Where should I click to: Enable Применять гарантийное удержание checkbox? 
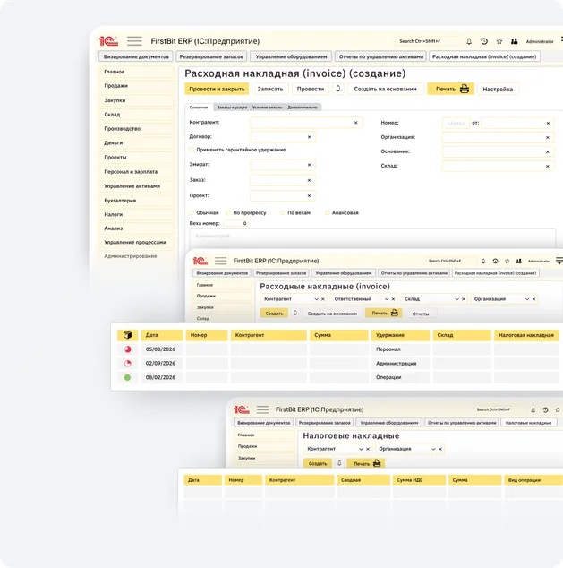point(192,150)
